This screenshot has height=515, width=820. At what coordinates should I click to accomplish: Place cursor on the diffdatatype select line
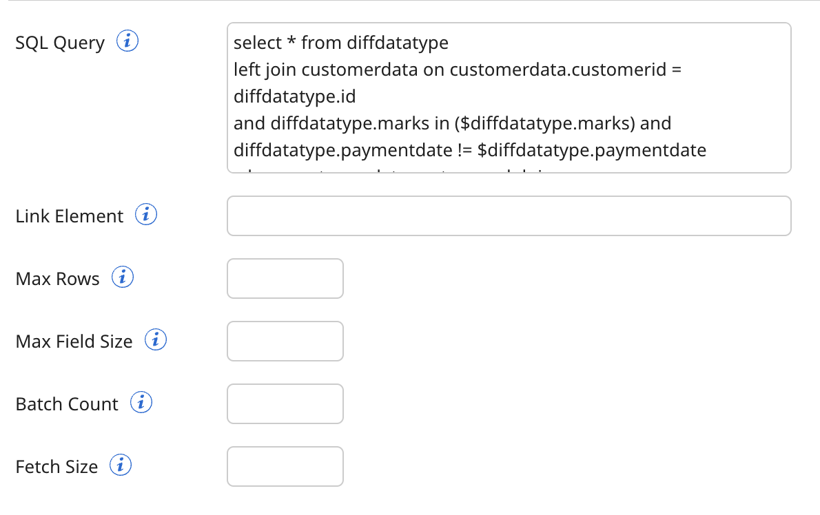tap(340, 43)
